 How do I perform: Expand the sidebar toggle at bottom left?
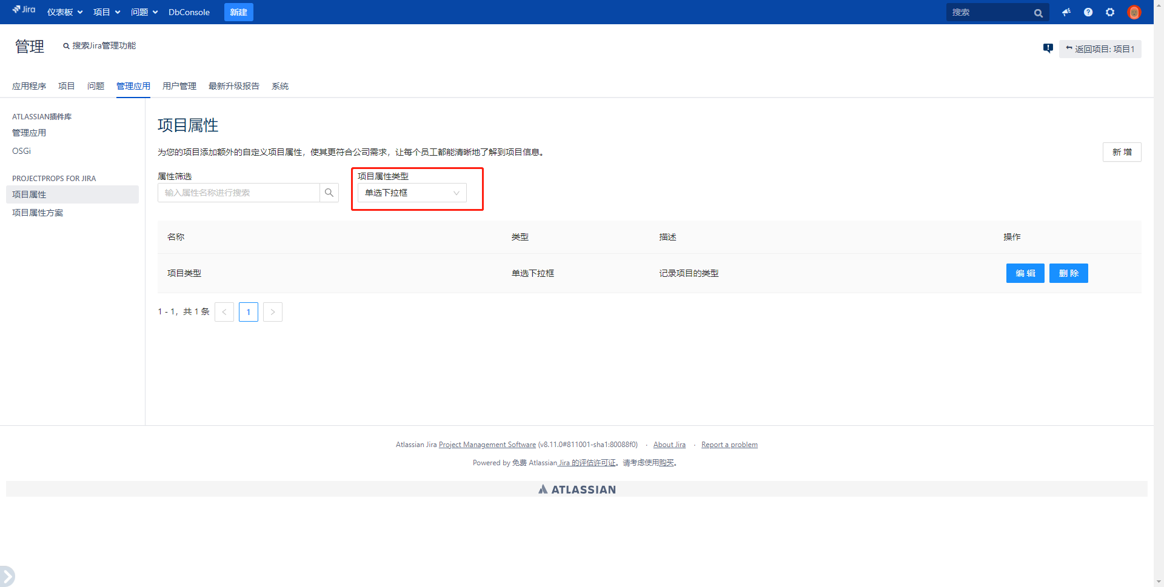[x=6, y=575]
